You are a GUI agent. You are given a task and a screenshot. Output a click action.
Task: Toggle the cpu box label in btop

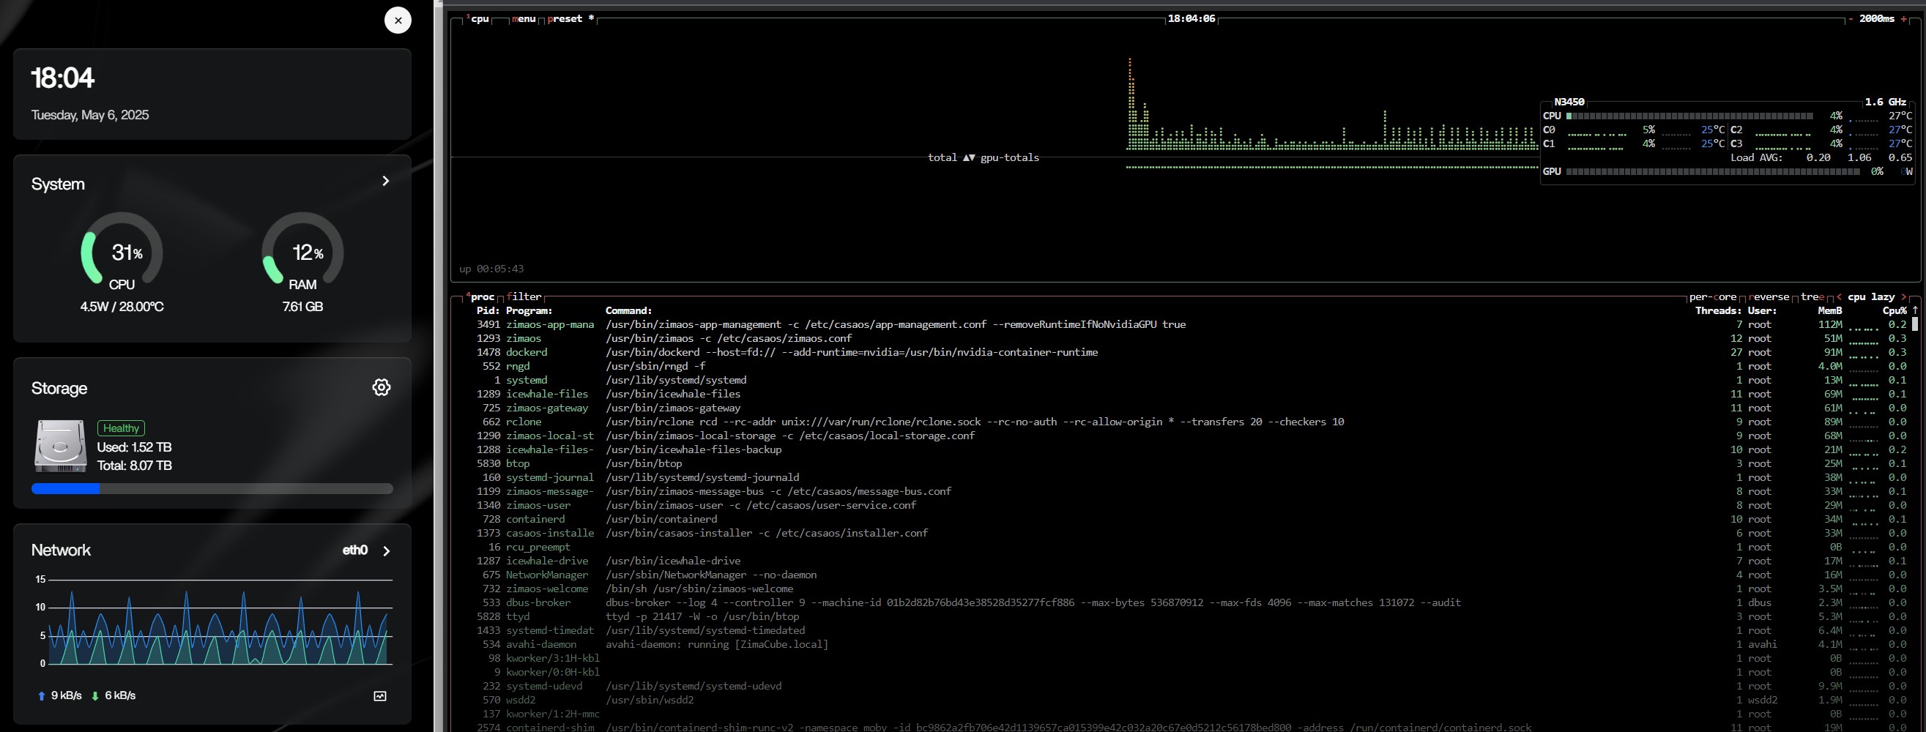478,19
